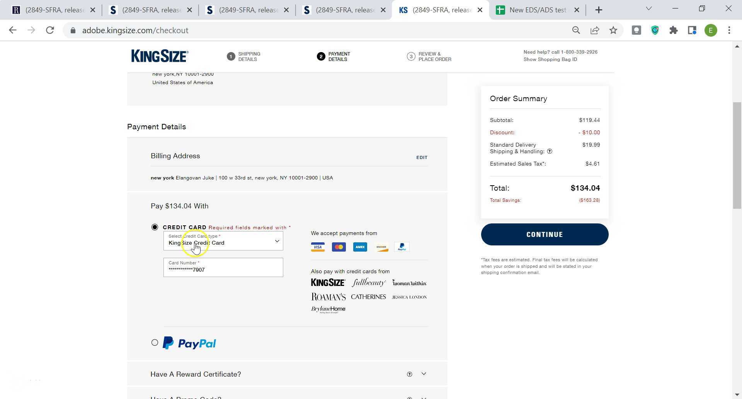
Task: View site security padlock info
Action: coord(73,30)
